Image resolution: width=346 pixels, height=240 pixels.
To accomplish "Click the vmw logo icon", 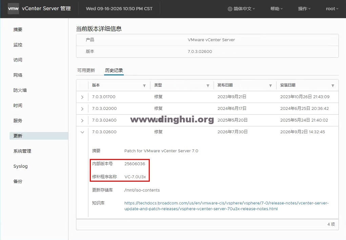I will tap(13, 8).
